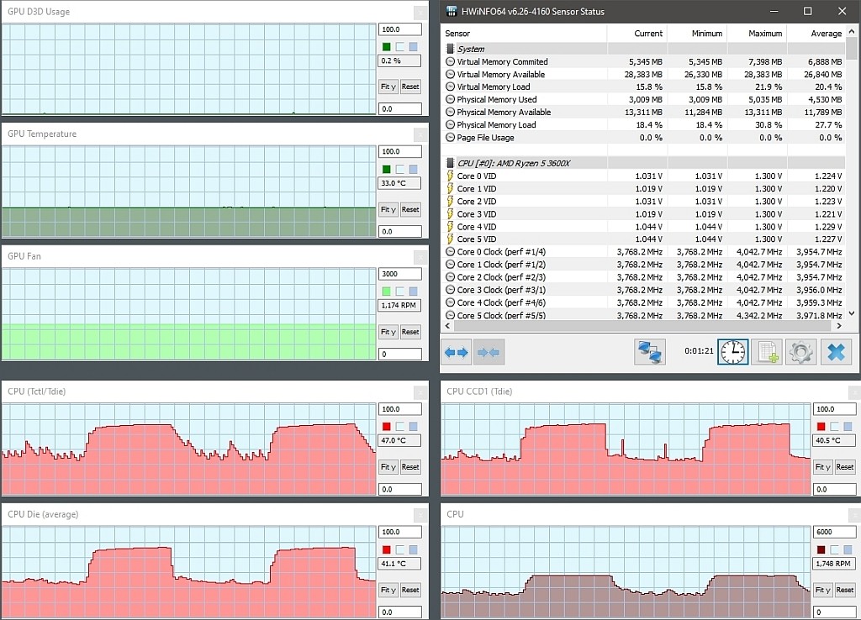Select the Core 1 Clock (perf #1/2) row
Viewport: 861px width, 620px height.
click(x=643, y=265)
